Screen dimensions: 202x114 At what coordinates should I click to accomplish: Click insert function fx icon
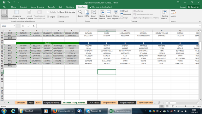click(34, 26)
